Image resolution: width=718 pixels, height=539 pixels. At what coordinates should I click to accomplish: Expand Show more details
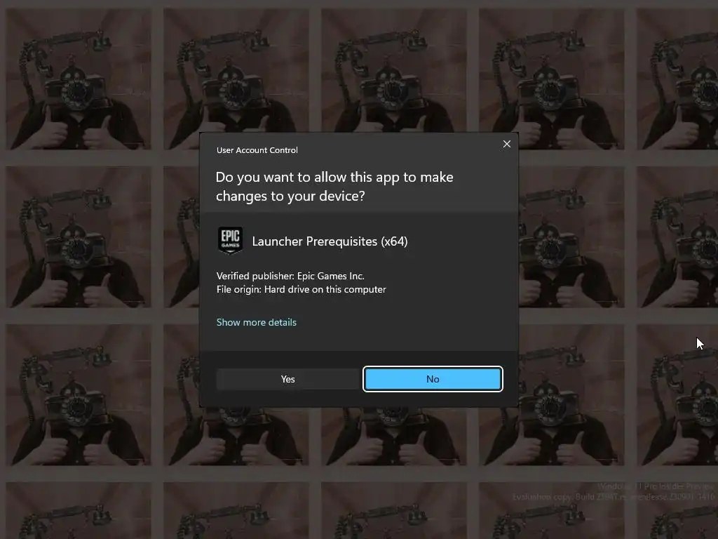point(257,322)
